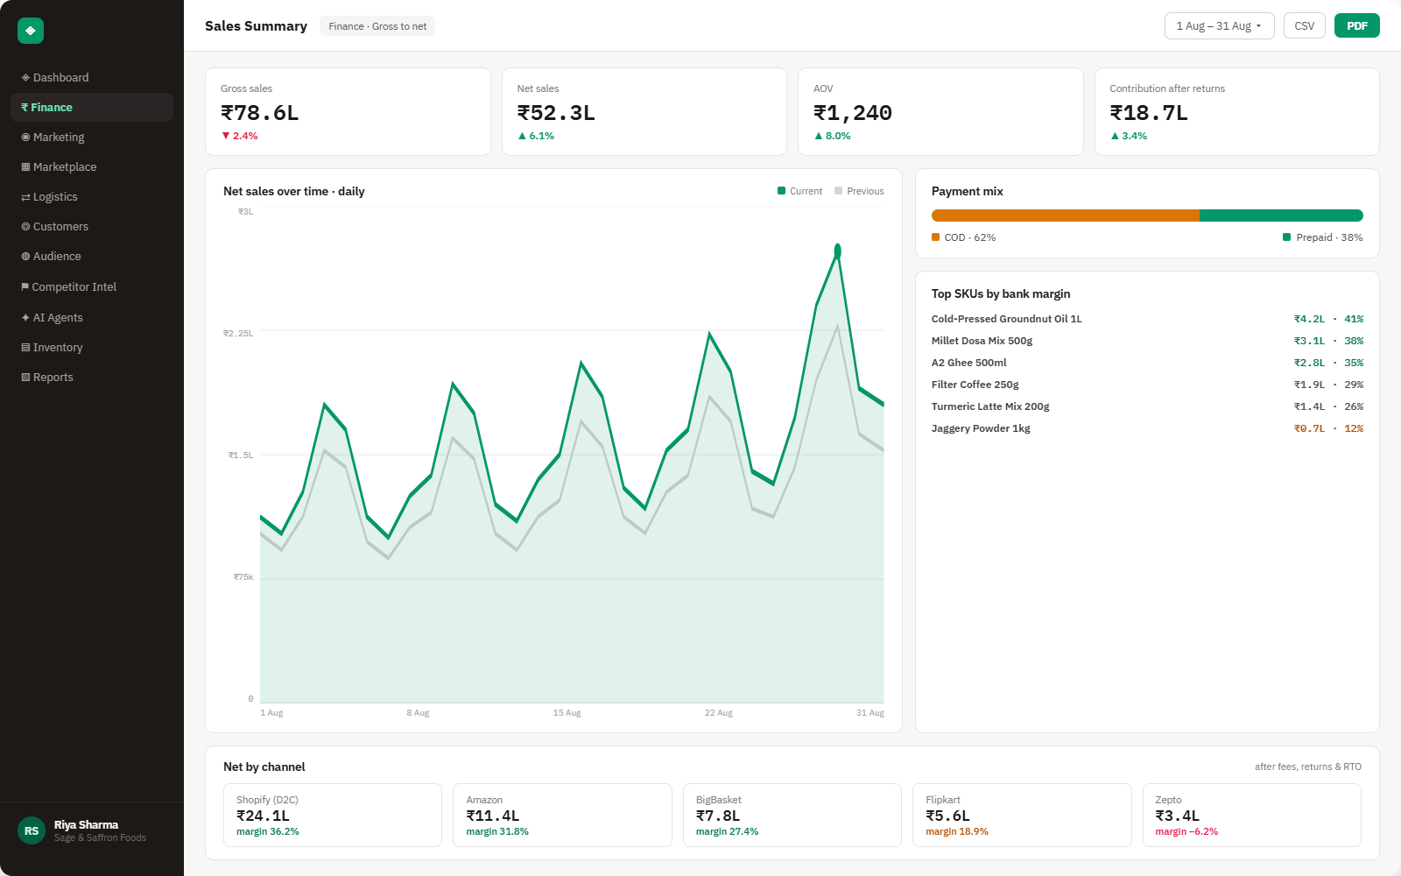Click the Customers circle icon
Screen dimensions: 1401x876
pos(25,227)
